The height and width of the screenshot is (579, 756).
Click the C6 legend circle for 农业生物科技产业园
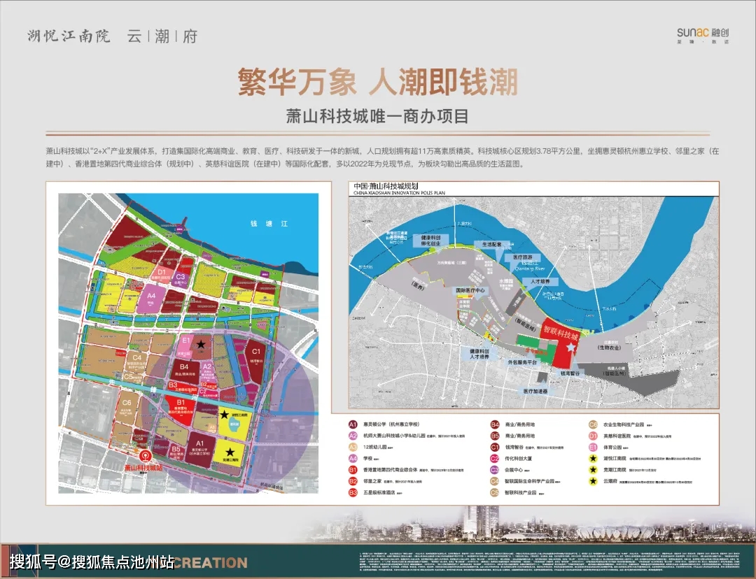(593, 424)
